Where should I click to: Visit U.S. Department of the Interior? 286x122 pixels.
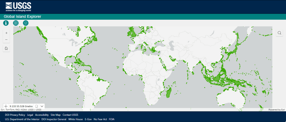click(x=22, y=119)
